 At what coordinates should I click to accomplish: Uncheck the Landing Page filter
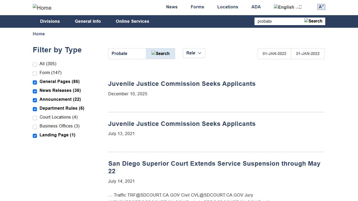[x=35, y=136]
